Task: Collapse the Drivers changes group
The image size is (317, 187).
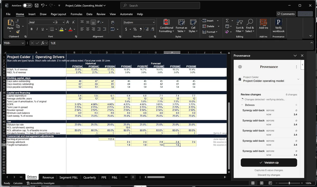Action: tap(242, 105)
